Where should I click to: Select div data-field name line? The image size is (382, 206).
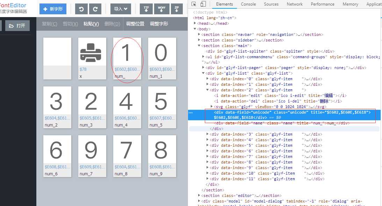tap(282, 123)
